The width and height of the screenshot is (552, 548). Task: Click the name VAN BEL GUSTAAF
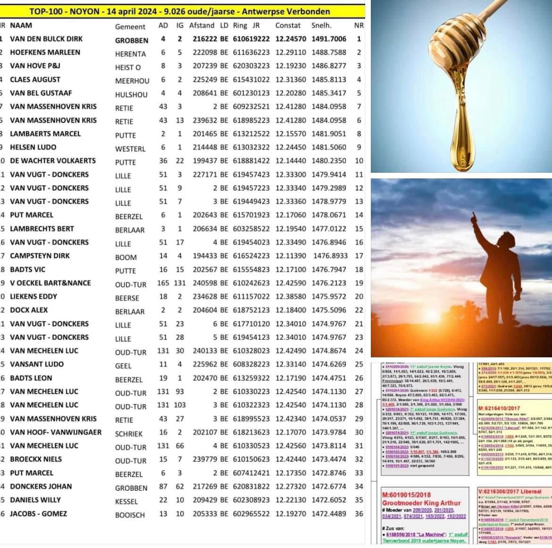(41, 93)
